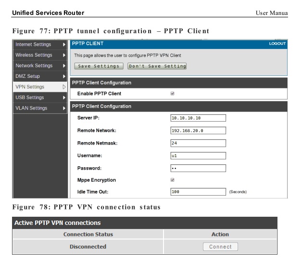
Task: Click the USB Settings arrow icon
Action: pyautogui.click(x=64, y=98)
